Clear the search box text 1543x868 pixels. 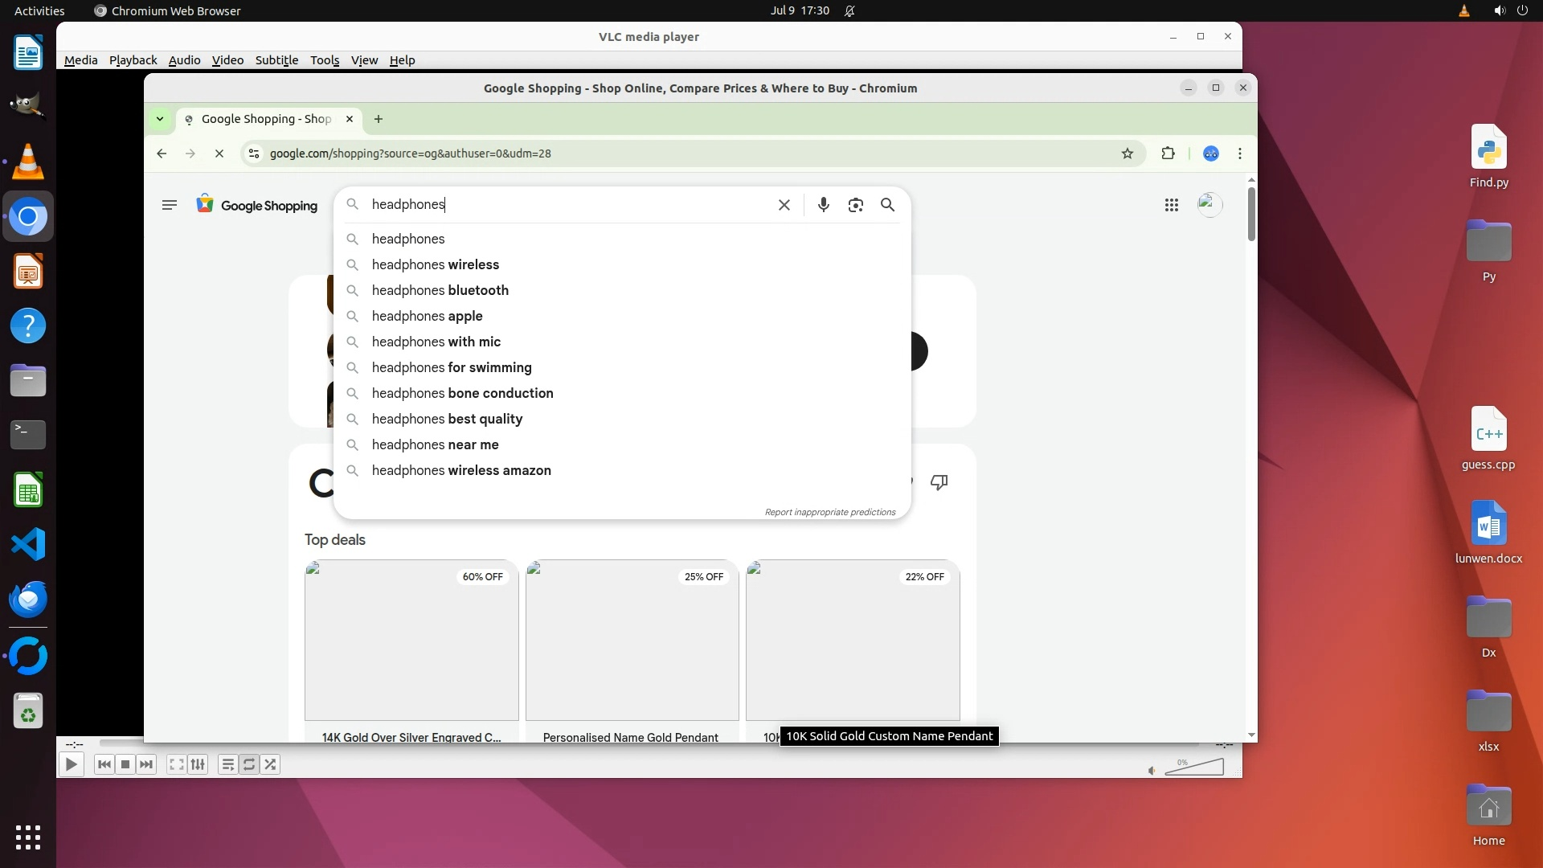(x=784, y=205)
